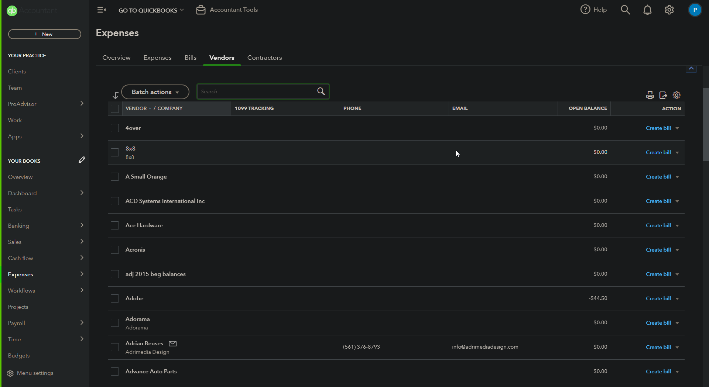This screenshot has width=709, height=387.
Task: Open action dropdown arrow for Adobe
Action: pos(677,299)
